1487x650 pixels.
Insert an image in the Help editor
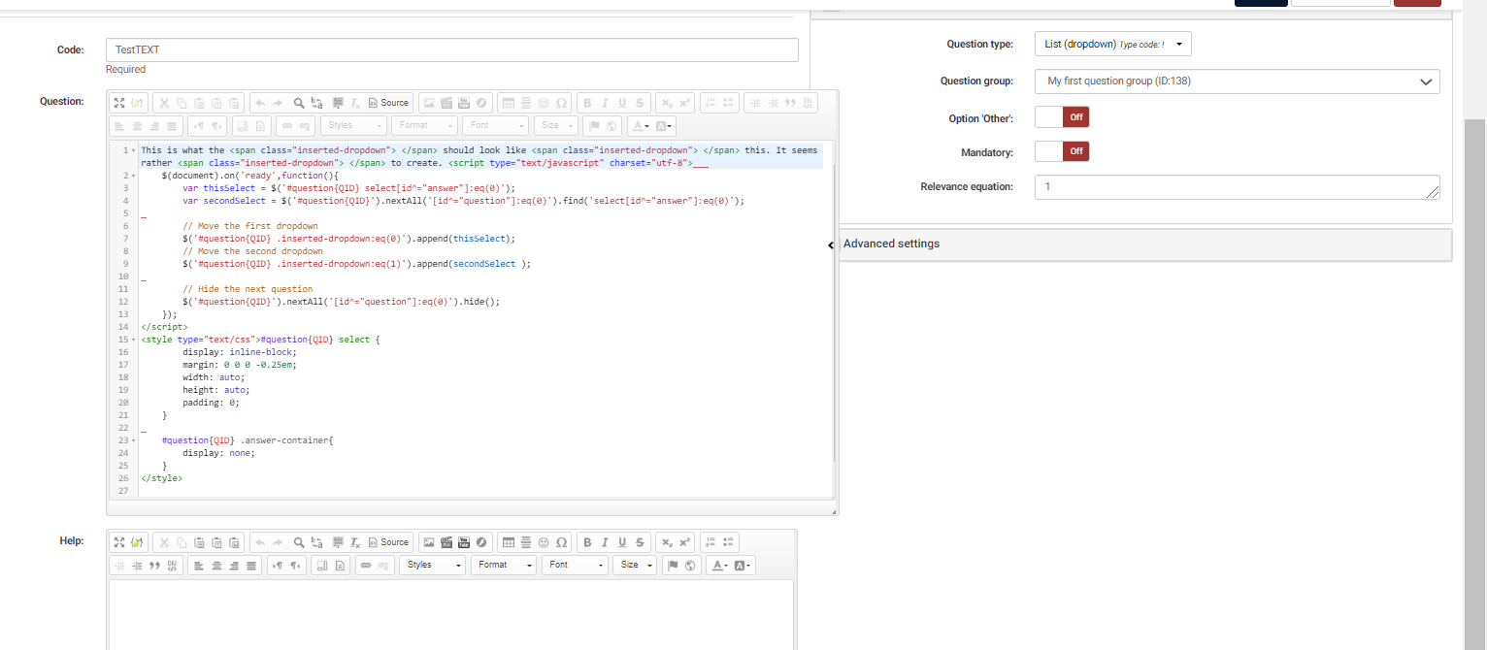(428, 541)
